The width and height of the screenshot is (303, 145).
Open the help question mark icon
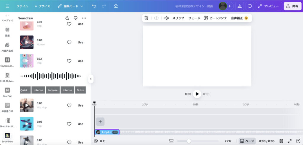(298, 141)
